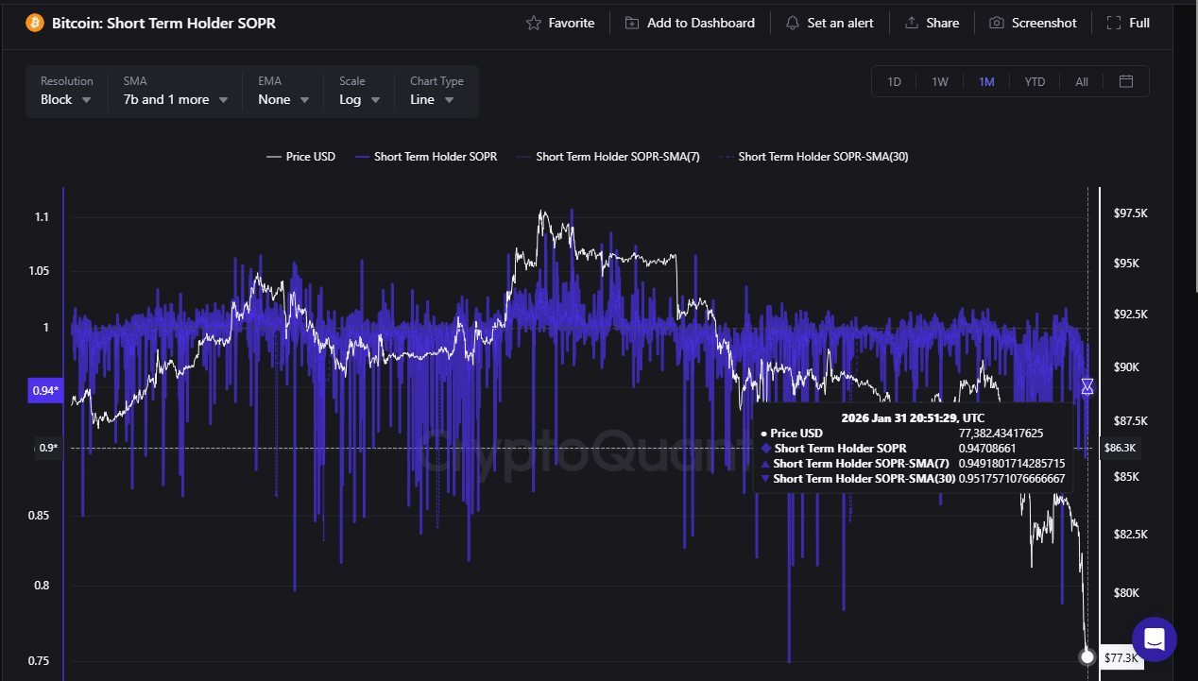Click the $77.3K price marker on the axis
The image size is (1198, 681).
(1121, 657)
